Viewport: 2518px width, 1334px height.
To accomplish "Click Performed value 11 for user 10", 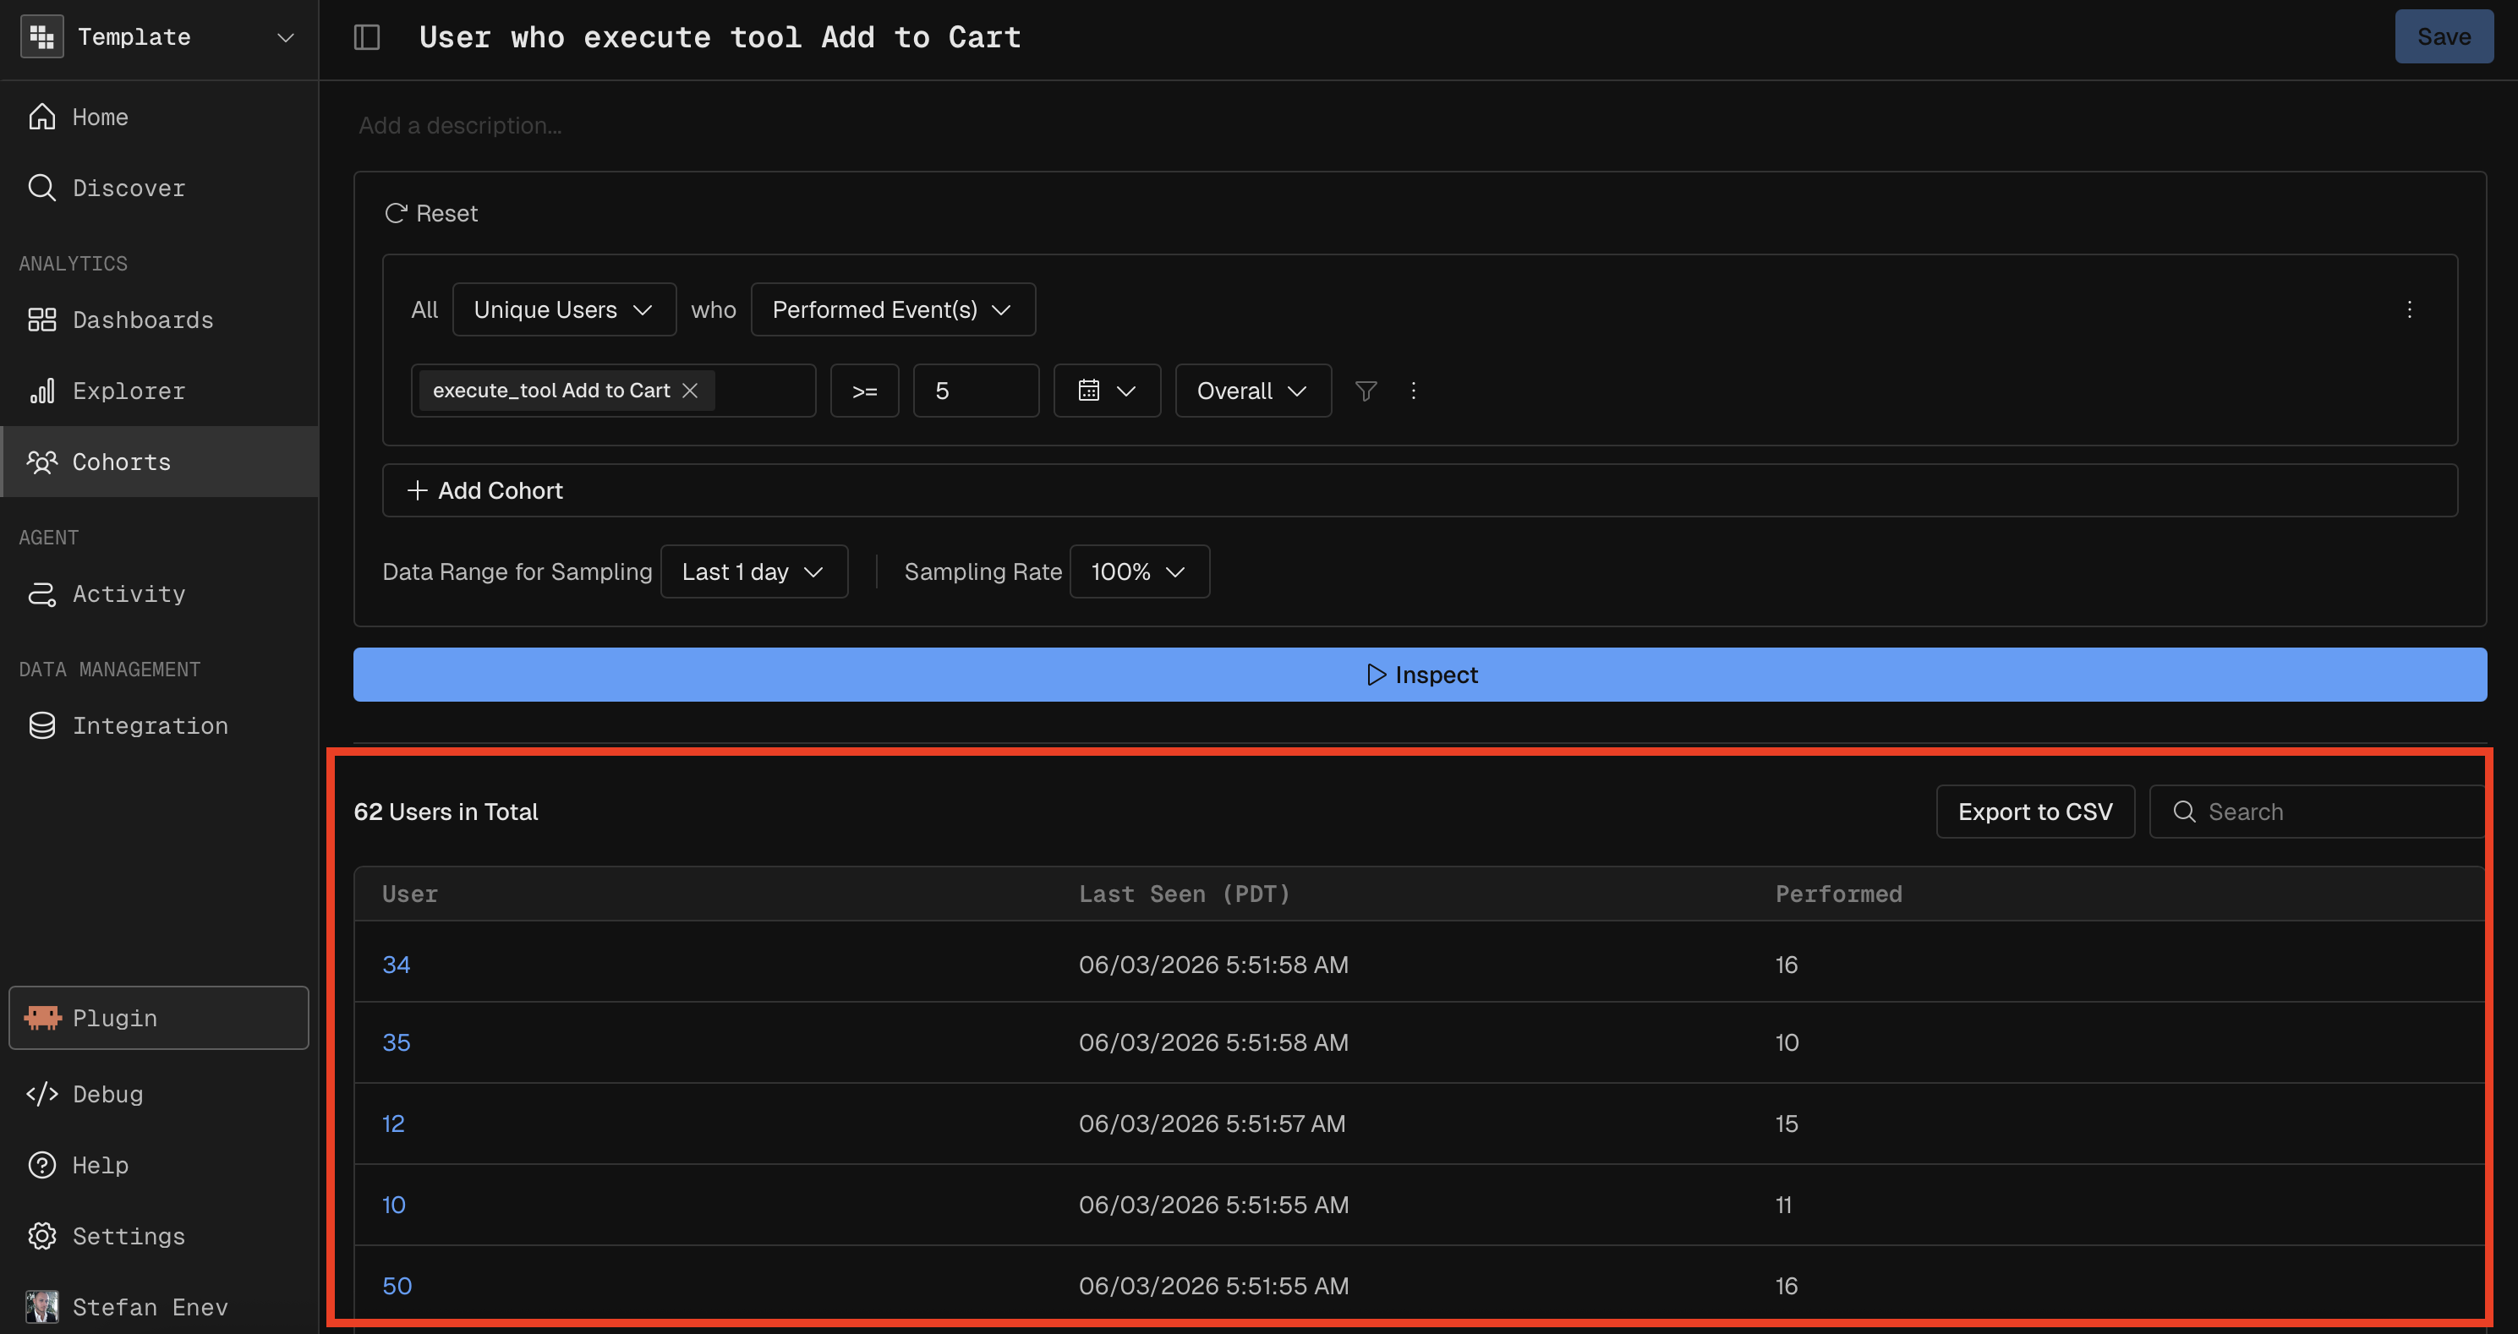I will click(1783, 1204).
